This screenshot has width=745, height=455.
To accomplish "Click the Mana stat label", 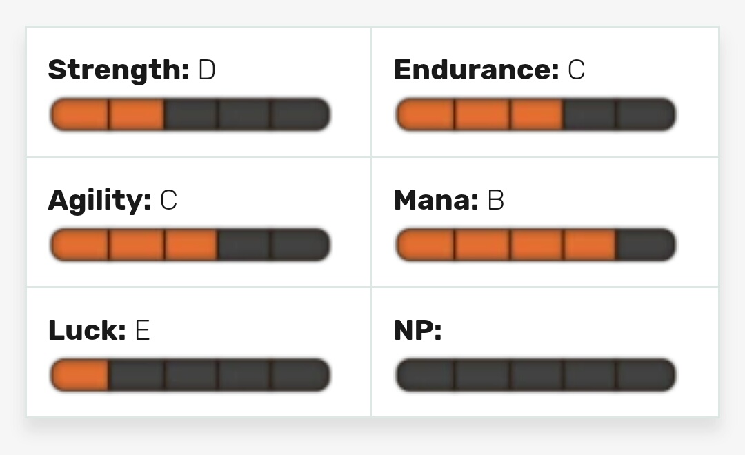I will pos(436,200).
